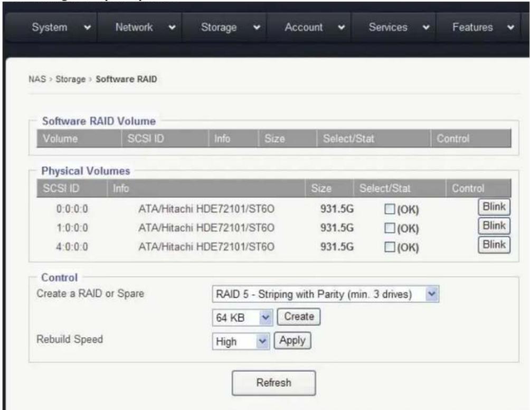Apply the rebuild speed setting
The width and height of the screenshot is (530, 410).
[292, 340]
